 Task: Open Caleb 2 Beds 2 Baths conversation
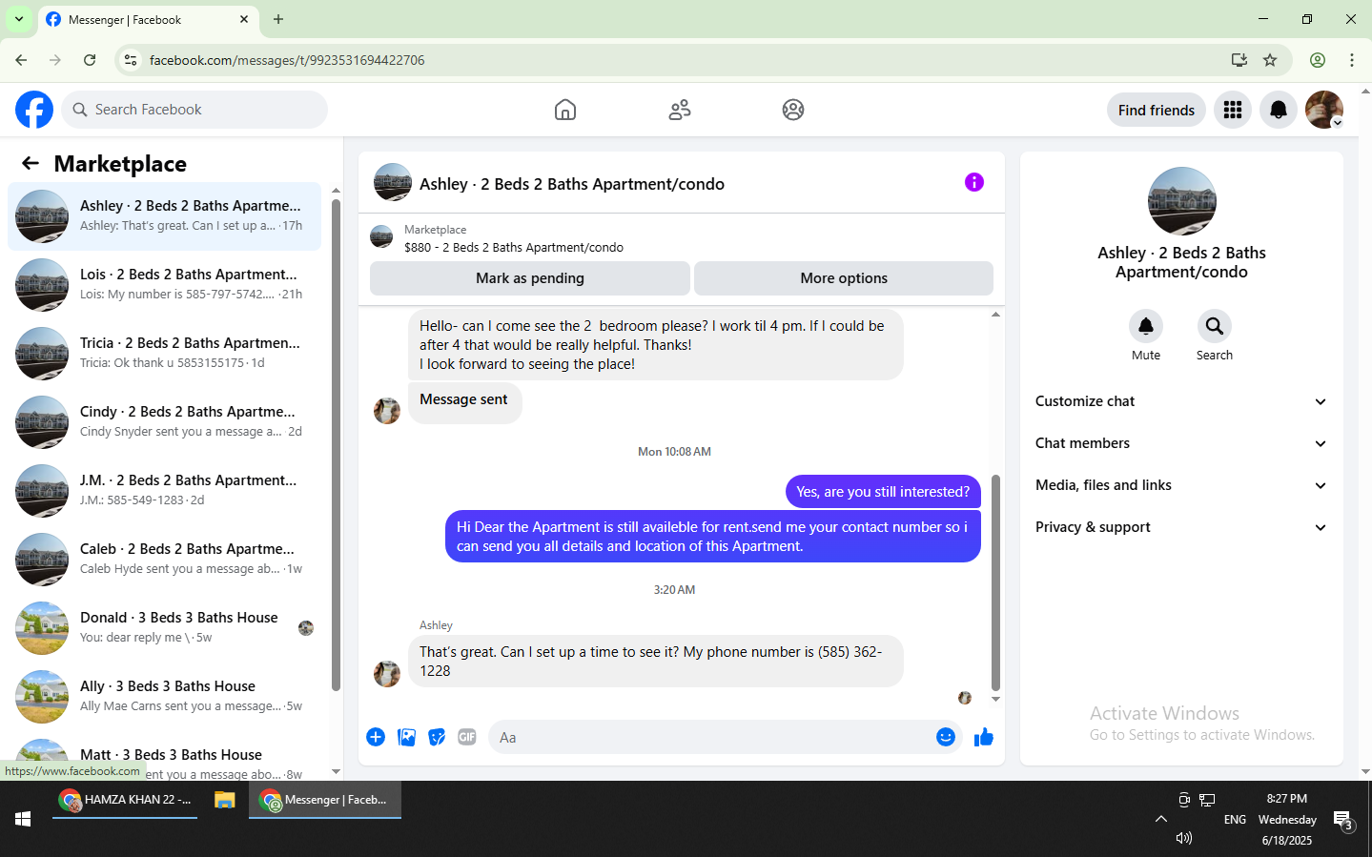pos(164,560)
